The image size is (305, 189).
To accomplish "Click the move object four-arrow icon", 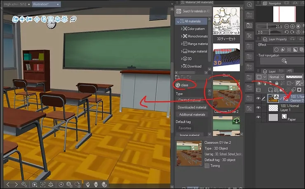I will point(37,19).
